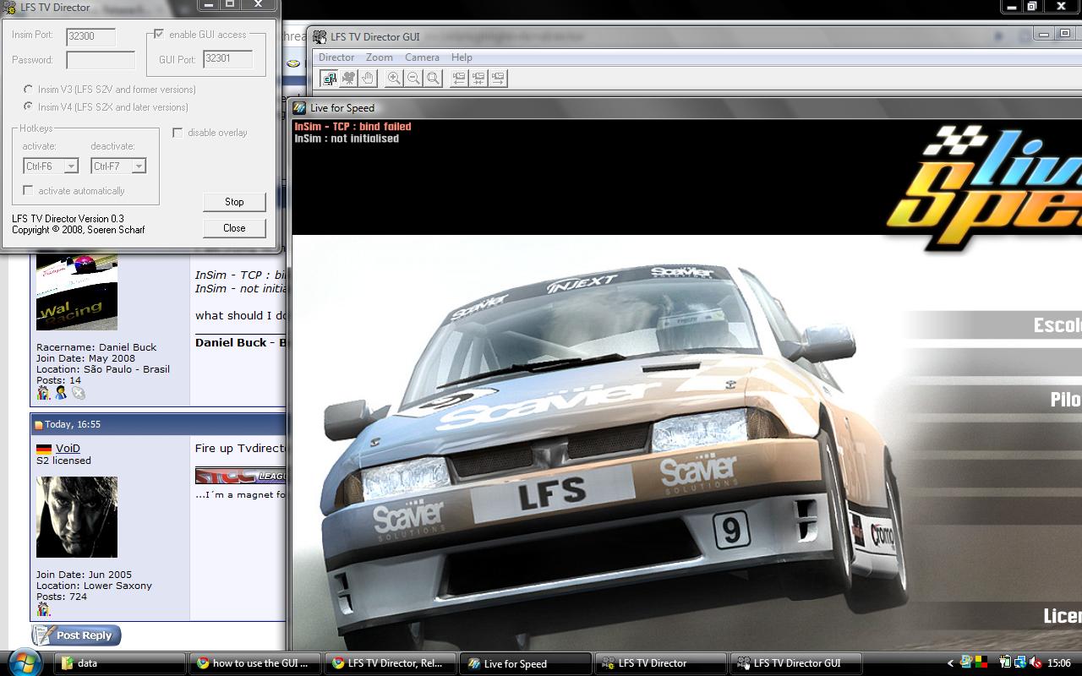Screen dimensions: 1082x676
Task: Switch to 'LFS TV Director, Rel...' Chrome taskbar button
Action: 391,663
